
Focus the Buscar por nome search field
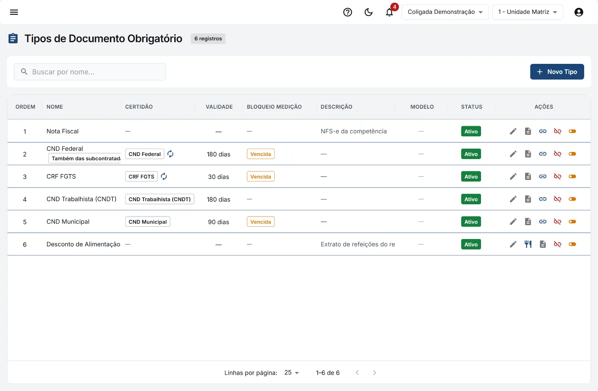click(90, 72)
